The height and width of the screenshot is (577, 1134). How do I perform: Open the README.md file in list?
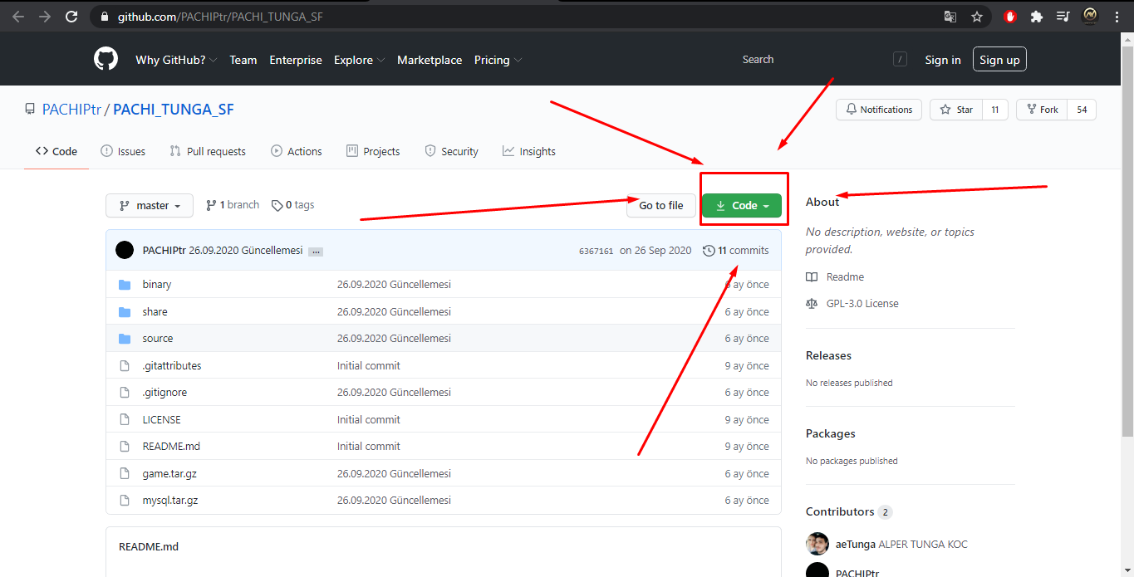click(171, 447)
